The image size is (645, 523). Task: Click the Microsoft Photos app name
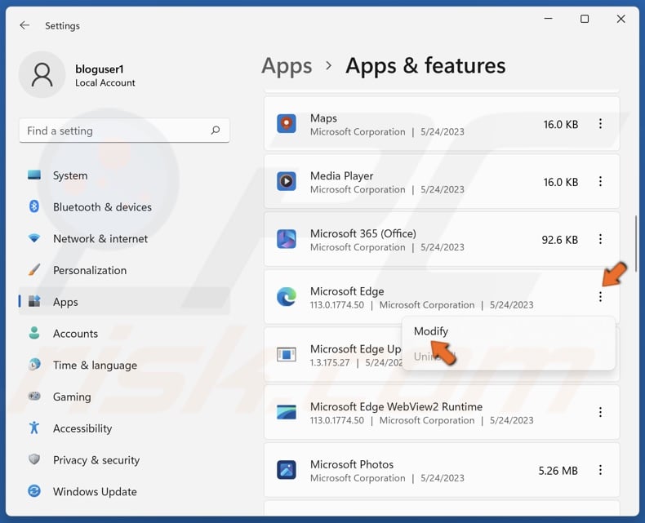[352, 464]
